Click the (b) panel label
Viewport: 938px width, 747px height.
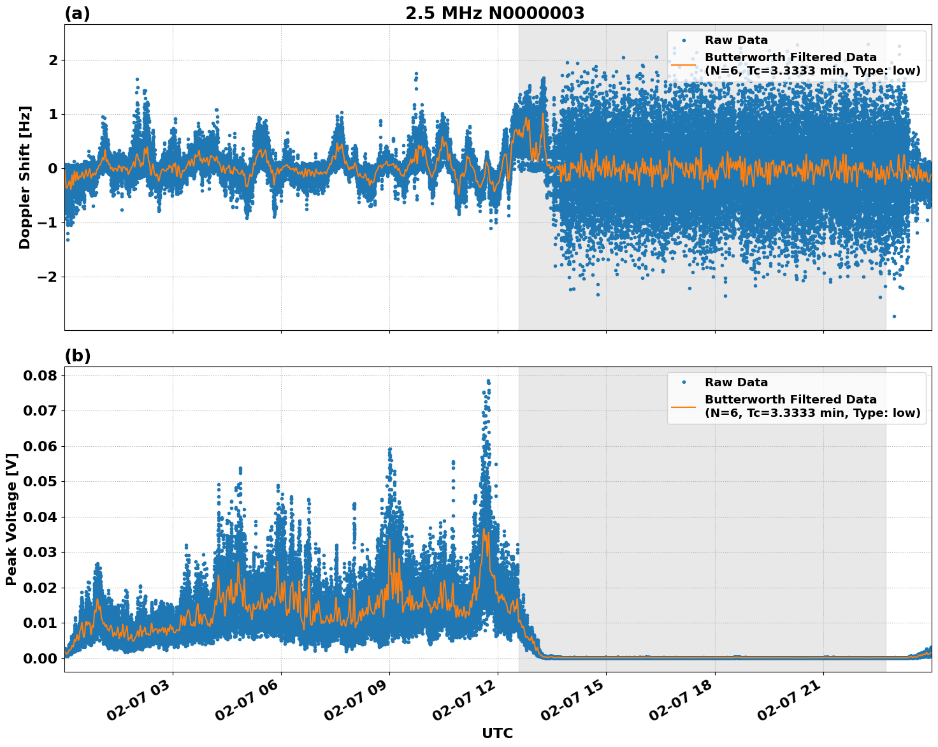point(77,356)
